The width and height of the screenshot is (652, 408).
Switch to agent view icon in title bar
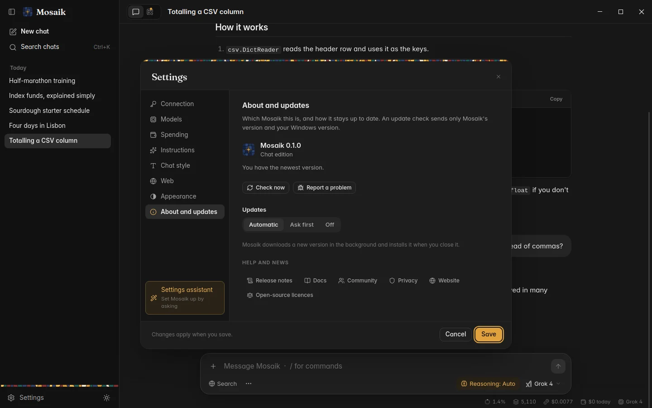(x=150, y=12)
